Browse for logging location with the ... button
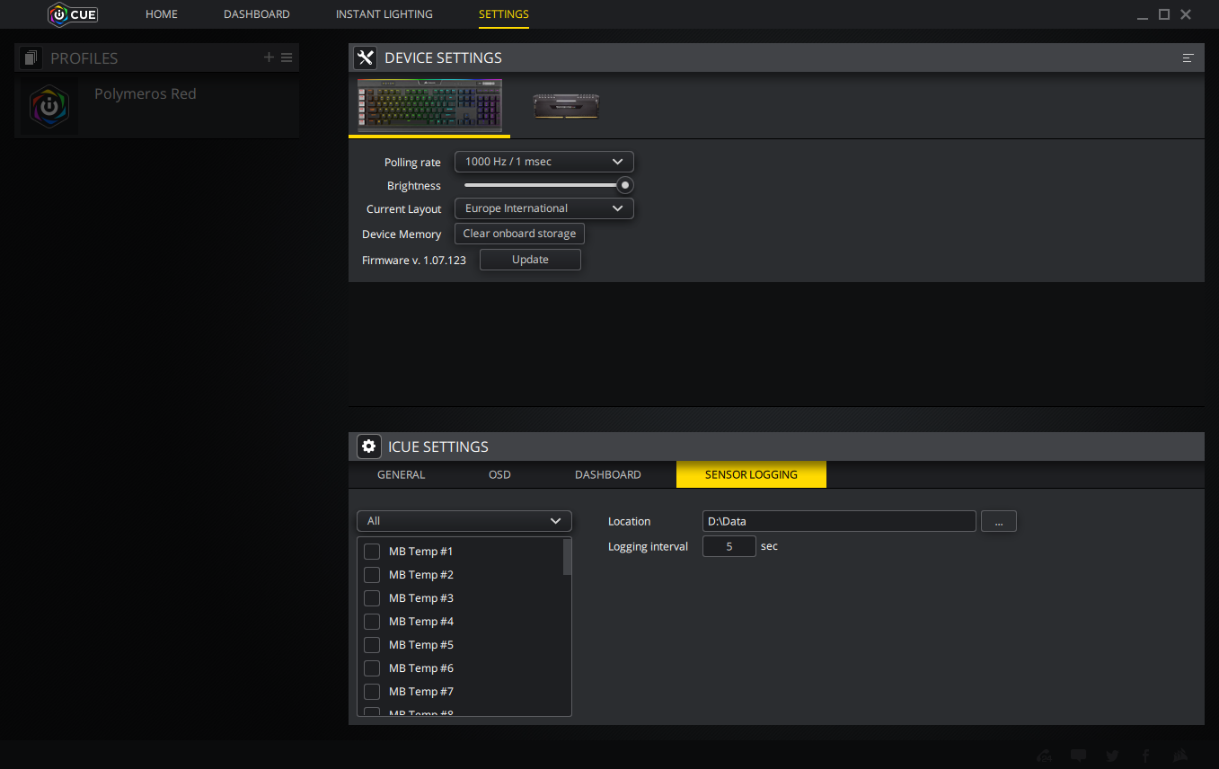Image resolution: width=1219 pixels, height=769 pixels. [999, 521]
